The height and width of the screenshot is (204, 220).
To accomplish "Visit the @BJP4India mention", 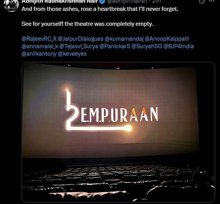I will click(x=179, y=46).
